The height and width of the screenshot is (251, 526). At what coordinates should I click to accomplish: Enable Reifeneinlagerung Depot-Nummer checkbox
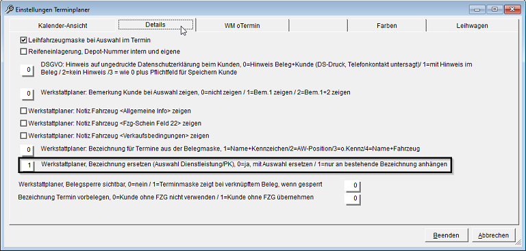pos(23,51)
